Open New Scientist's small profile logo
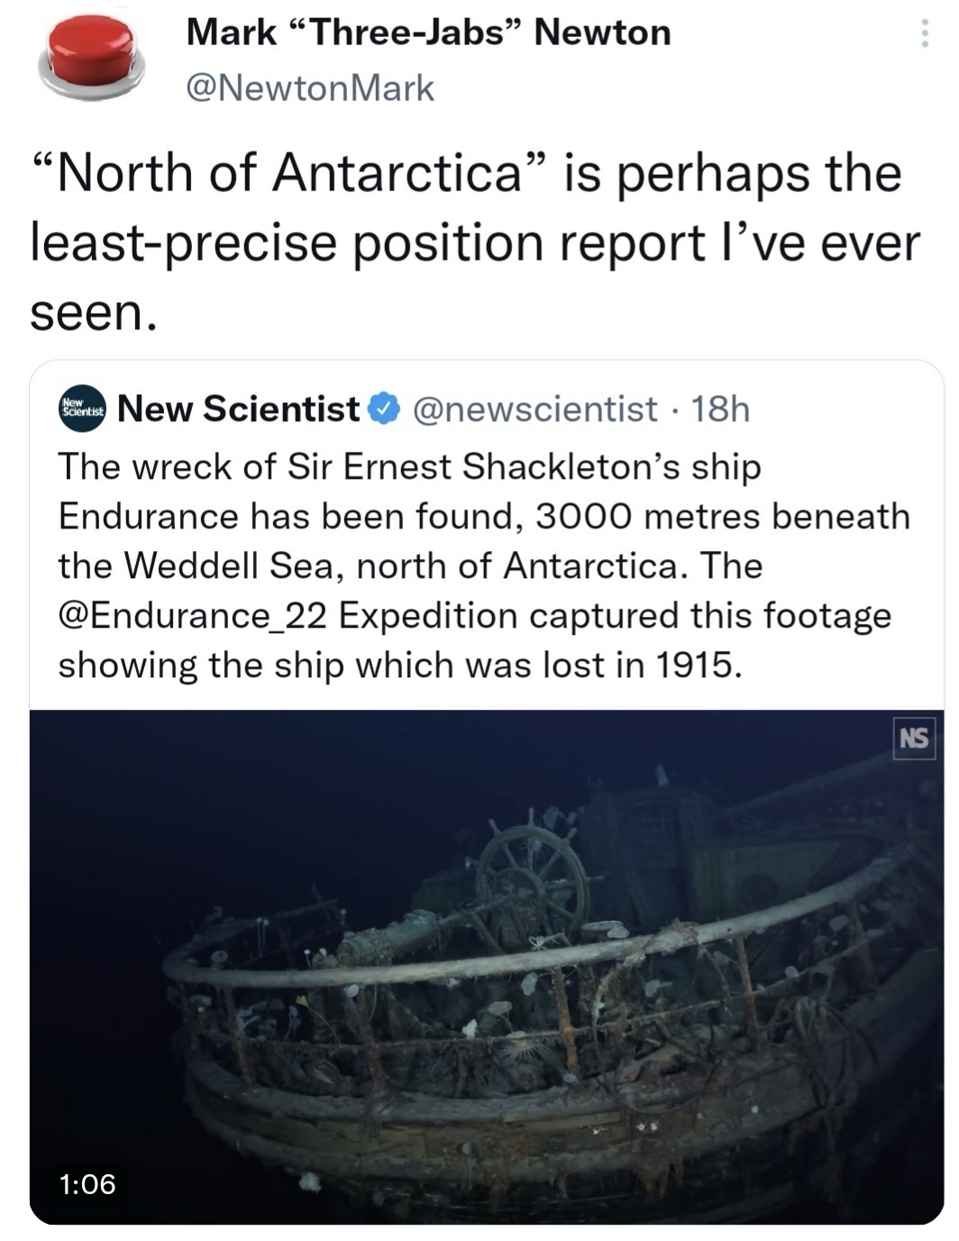The height and width of the screenshot is (1241, 959). tap(82, 409)
